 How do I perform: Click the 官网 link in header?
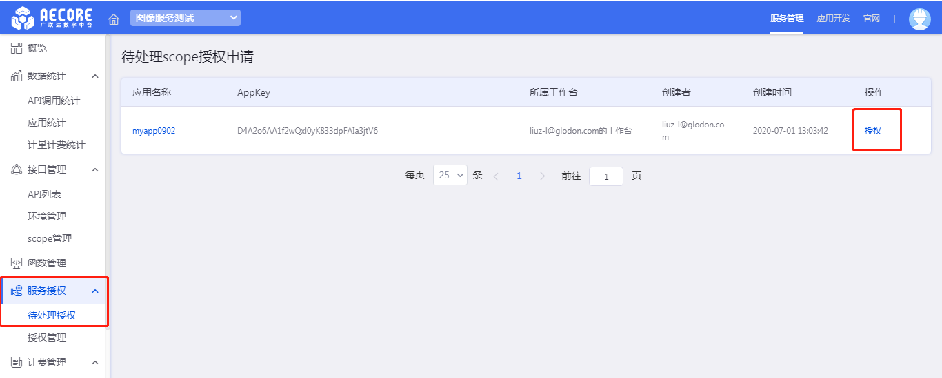[872, 19]
